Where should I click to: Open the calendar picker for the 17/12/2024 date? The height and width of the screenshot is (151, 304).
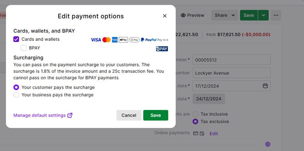(265, 86)
